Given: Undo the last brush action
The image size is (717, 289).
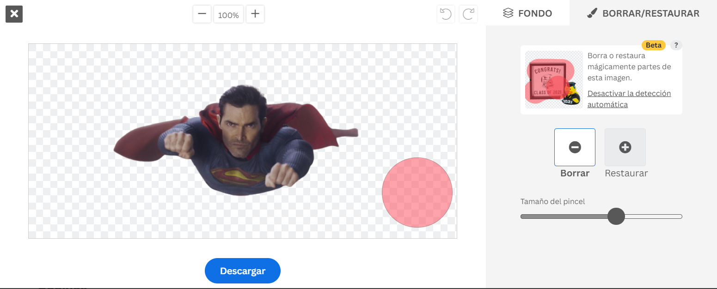Looking at the screenshot, I should click(x=446, y=14).
